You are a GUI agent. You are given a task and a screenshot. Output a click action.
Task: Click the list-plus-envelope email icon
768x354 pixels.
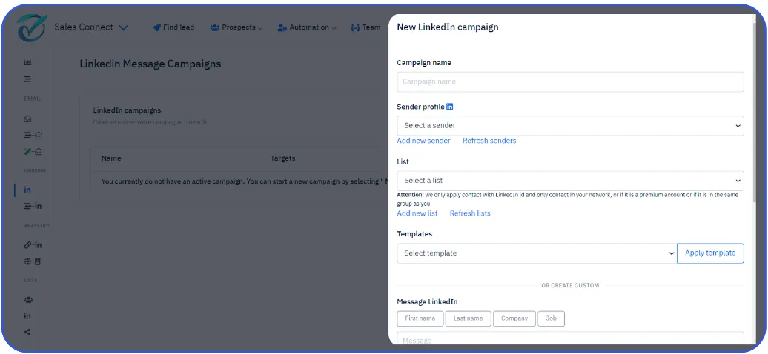(x=33, y=135)
